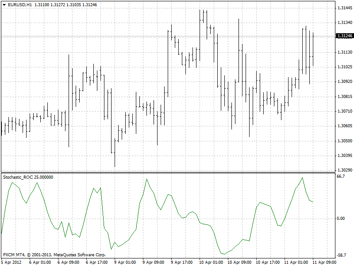Click the price scale value 1.31130
Viewport: 354px width, 266px height.
click(345, 52)
